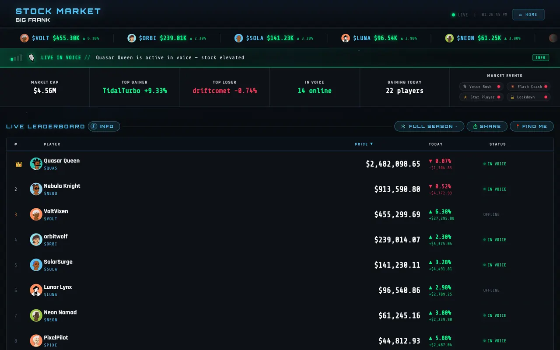Click PixelPilot's avatar in leaderboard
The height and width of the screenshot is (350, 560).
tap(36, 341)
